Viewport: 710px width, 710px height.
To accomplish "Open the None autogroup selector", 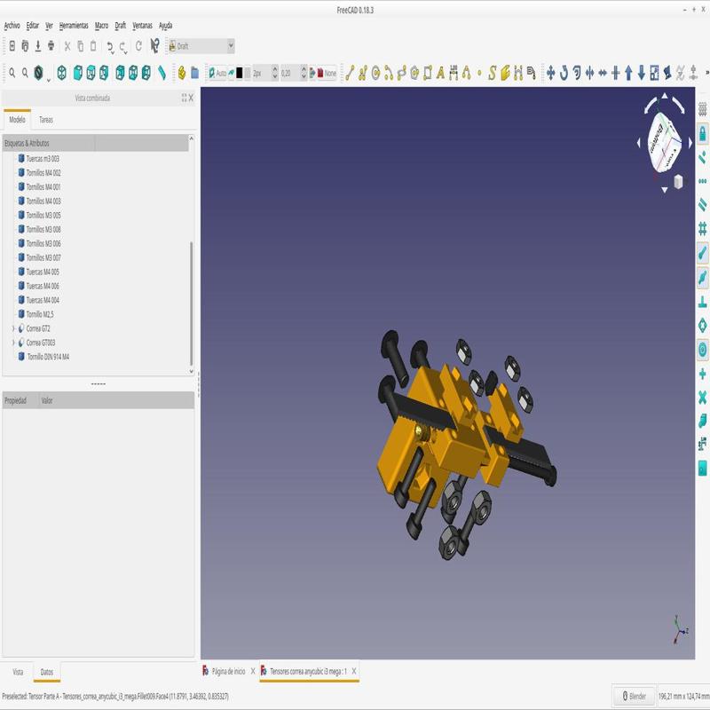I will coord(327,73).
